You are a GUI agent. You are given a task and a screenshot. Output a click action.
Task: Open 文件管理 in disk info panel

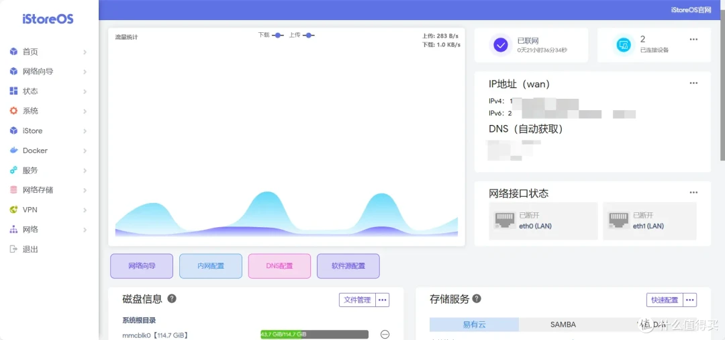(x=357, y=300)
